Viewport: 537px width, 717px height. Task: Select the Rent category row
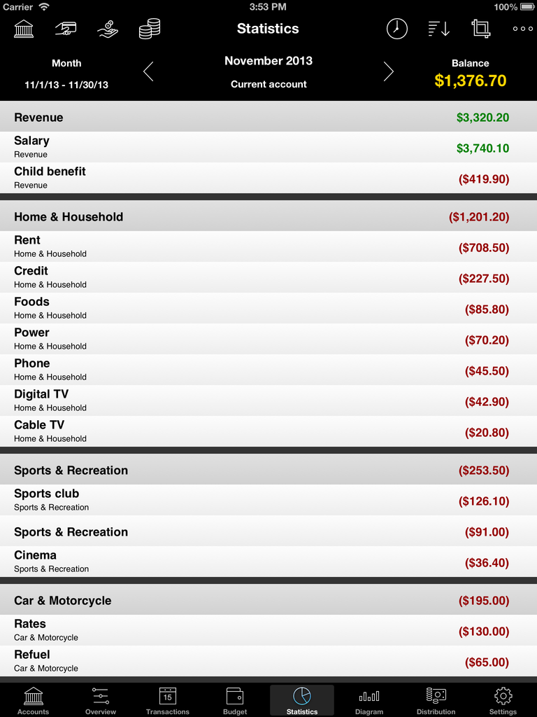click(268, 247)
